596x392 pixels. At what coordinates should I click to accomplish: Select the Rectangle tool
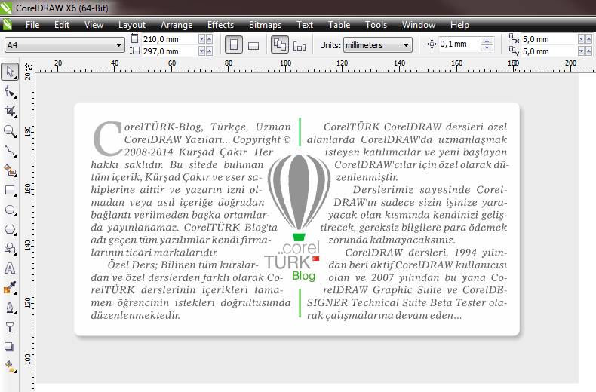pos(10,190)
